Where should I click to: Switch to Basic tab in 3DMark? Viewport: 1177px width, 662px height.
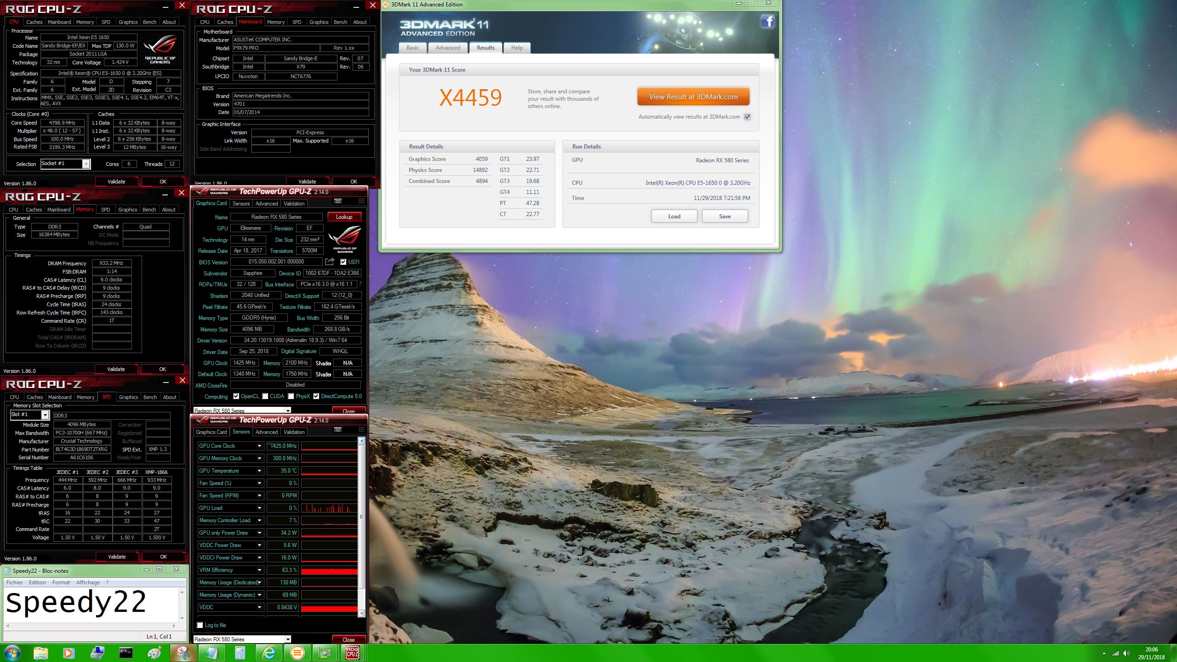tap(412, 48)
